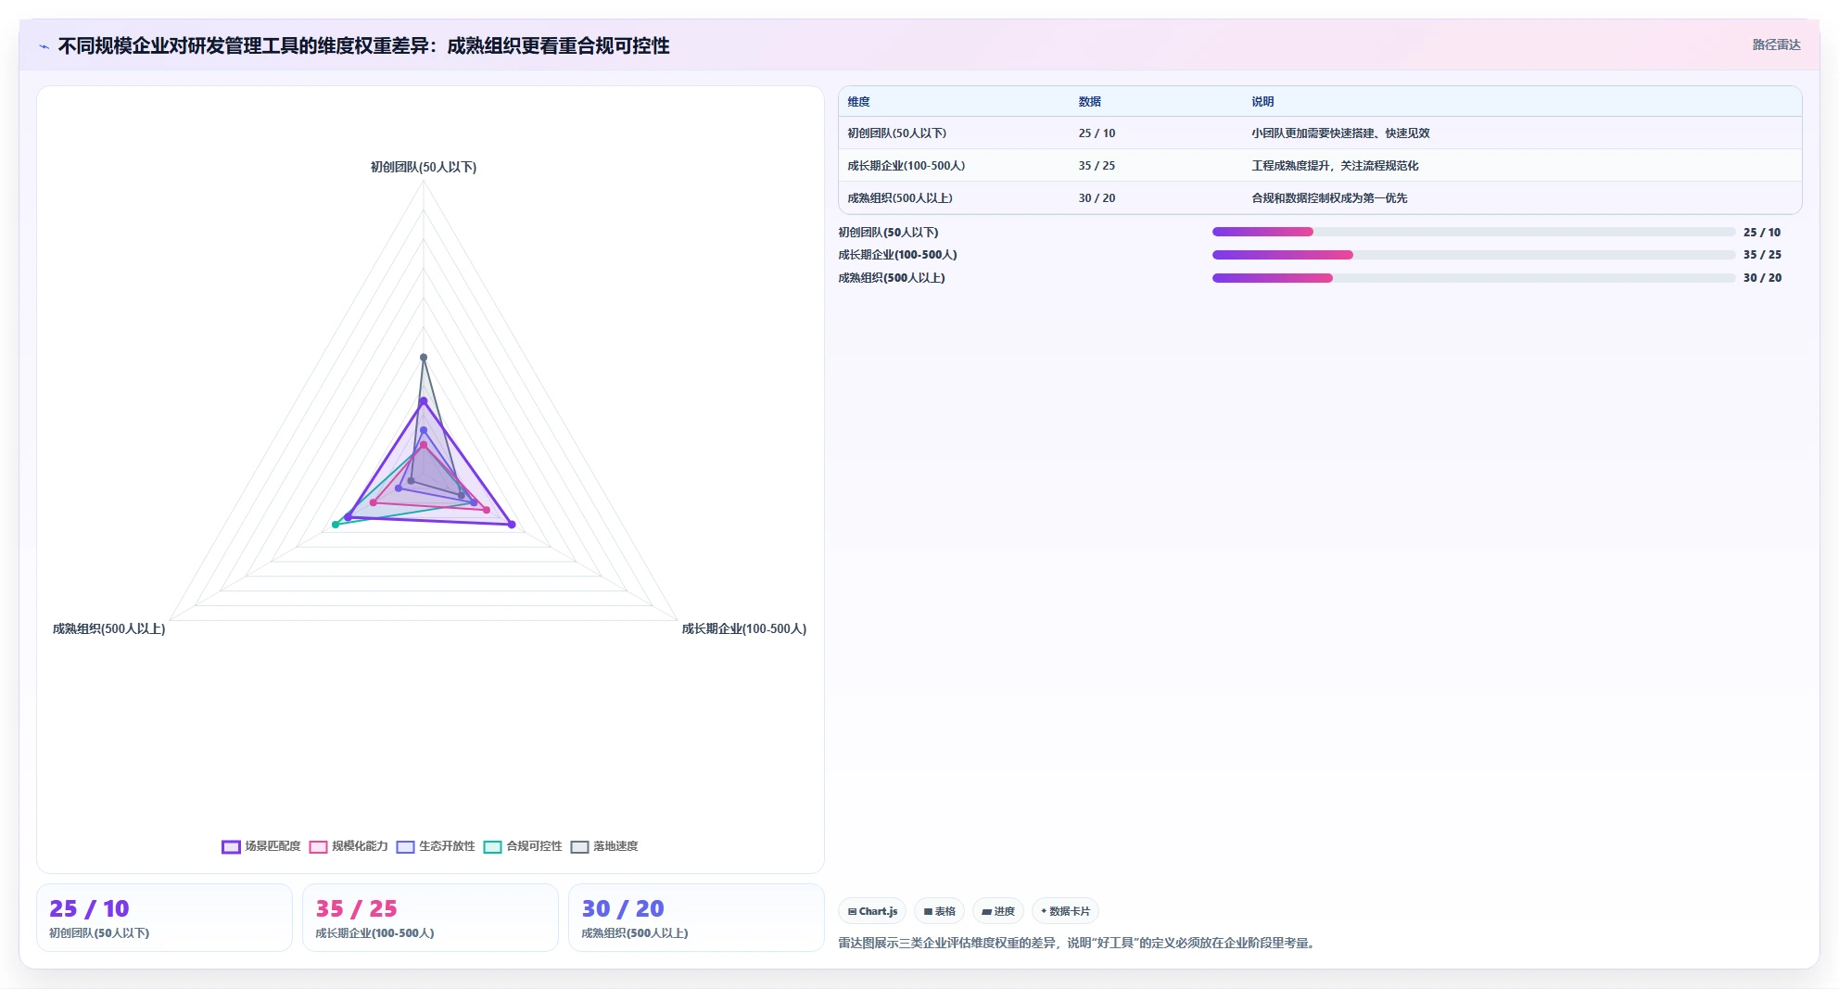Toggle 合规可控性 legend series
Image resolution: width=1839 pixels, height=989 pixels.
[x=523, y=846]
